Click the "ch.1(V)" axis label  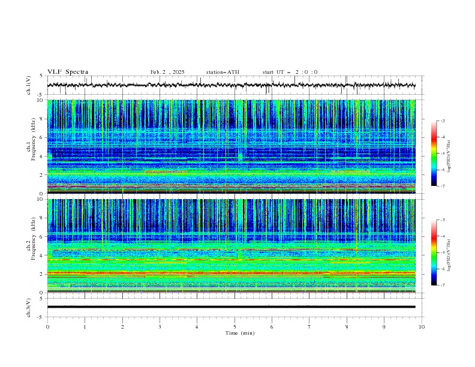29,85
